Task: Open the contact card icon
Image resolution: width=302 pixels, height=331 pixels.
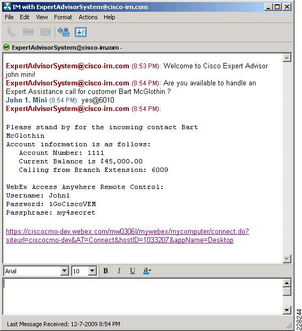Action: coord(81,32)
